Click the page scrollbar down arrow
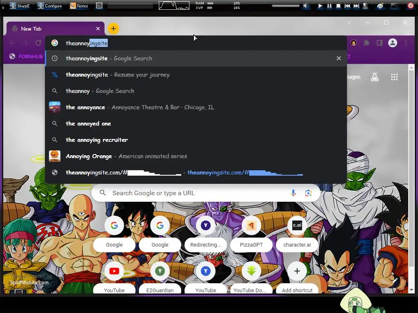Image resolution: width=418 pixels, height=313 pixels. point(411,290)
